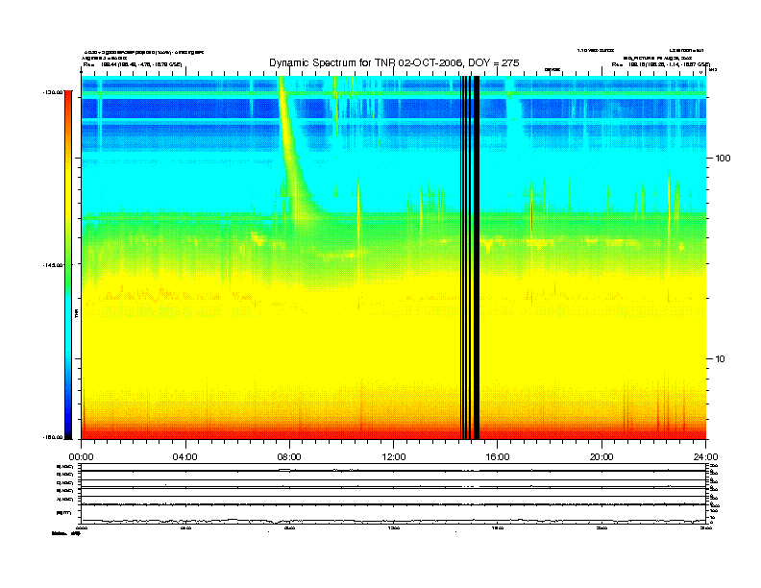Click the 04:00 time axis label

pos(185,457)
